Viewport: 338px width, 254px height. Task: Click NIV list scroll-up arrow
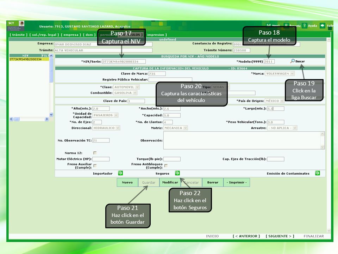(x=51, y=55)
